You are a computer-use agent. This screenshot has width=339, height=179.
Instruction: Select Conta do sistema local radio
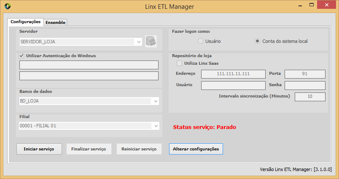click(257, 41)
